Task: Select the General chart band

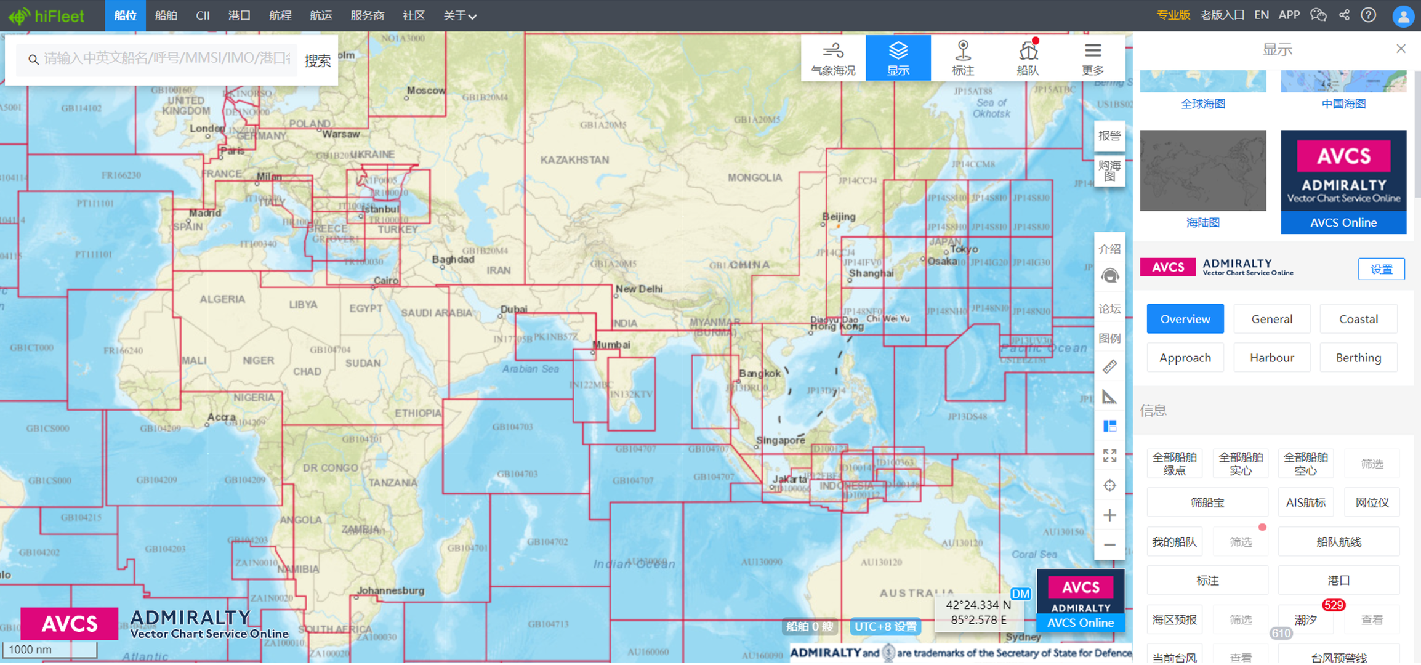Action: pos(1272,319)
